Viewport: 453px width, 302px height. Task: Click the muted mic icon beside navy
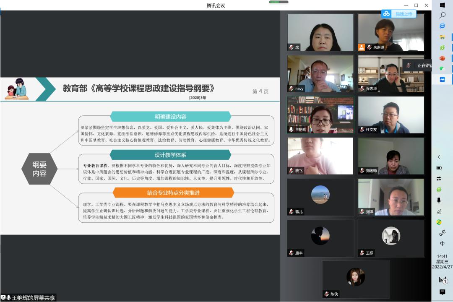tap(291, 89)
